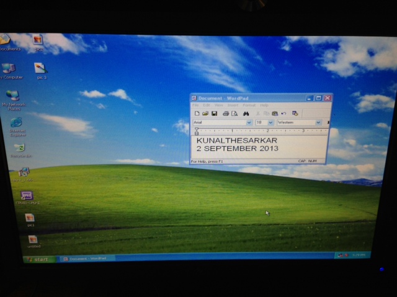
Task: Click the CAP indicator in status bar
Action: point(301,161)
